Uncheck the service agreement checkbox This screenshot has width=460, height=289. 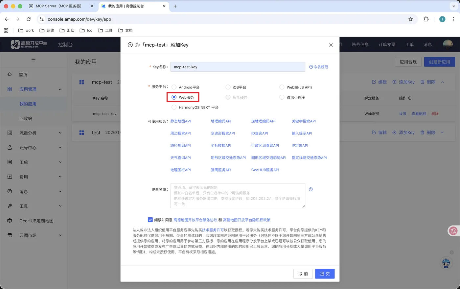150,220
